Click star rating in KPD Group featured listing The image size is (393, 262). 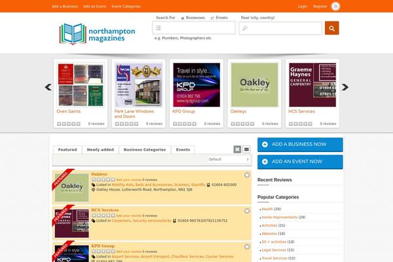[x=103, y=252]
